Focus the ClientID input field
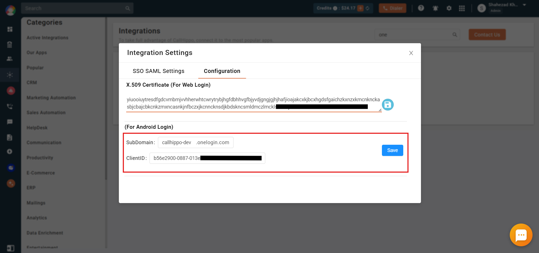 207,158
